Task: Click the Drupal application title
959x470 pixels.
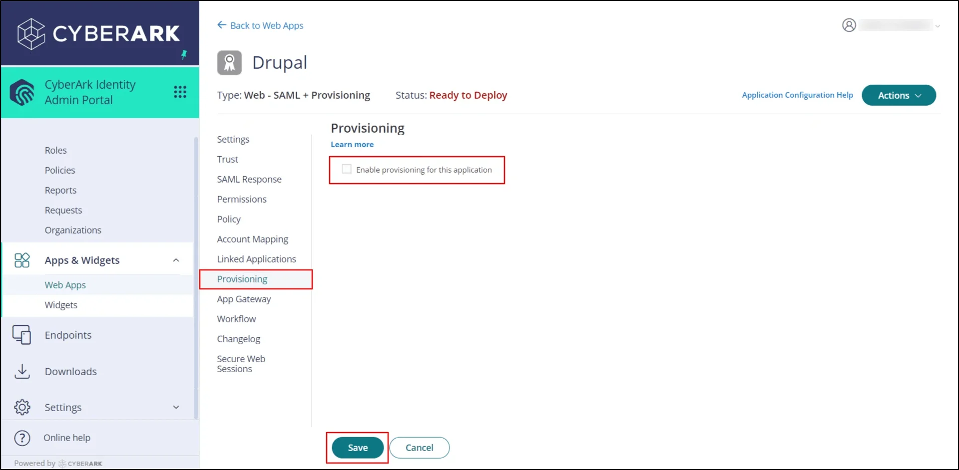Action: pyautogui.click(x=279, y=63)
